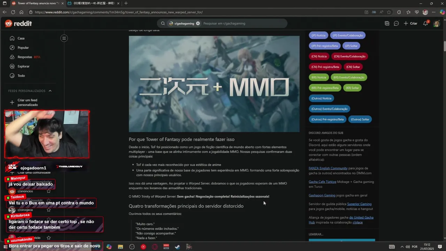Select the (CN) Soltar flair
446x251 pixels.
tap(353, 67)
